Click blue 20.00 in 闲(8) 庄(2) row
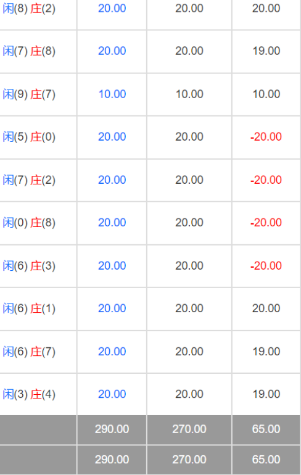301x475 pixels. 112,9
